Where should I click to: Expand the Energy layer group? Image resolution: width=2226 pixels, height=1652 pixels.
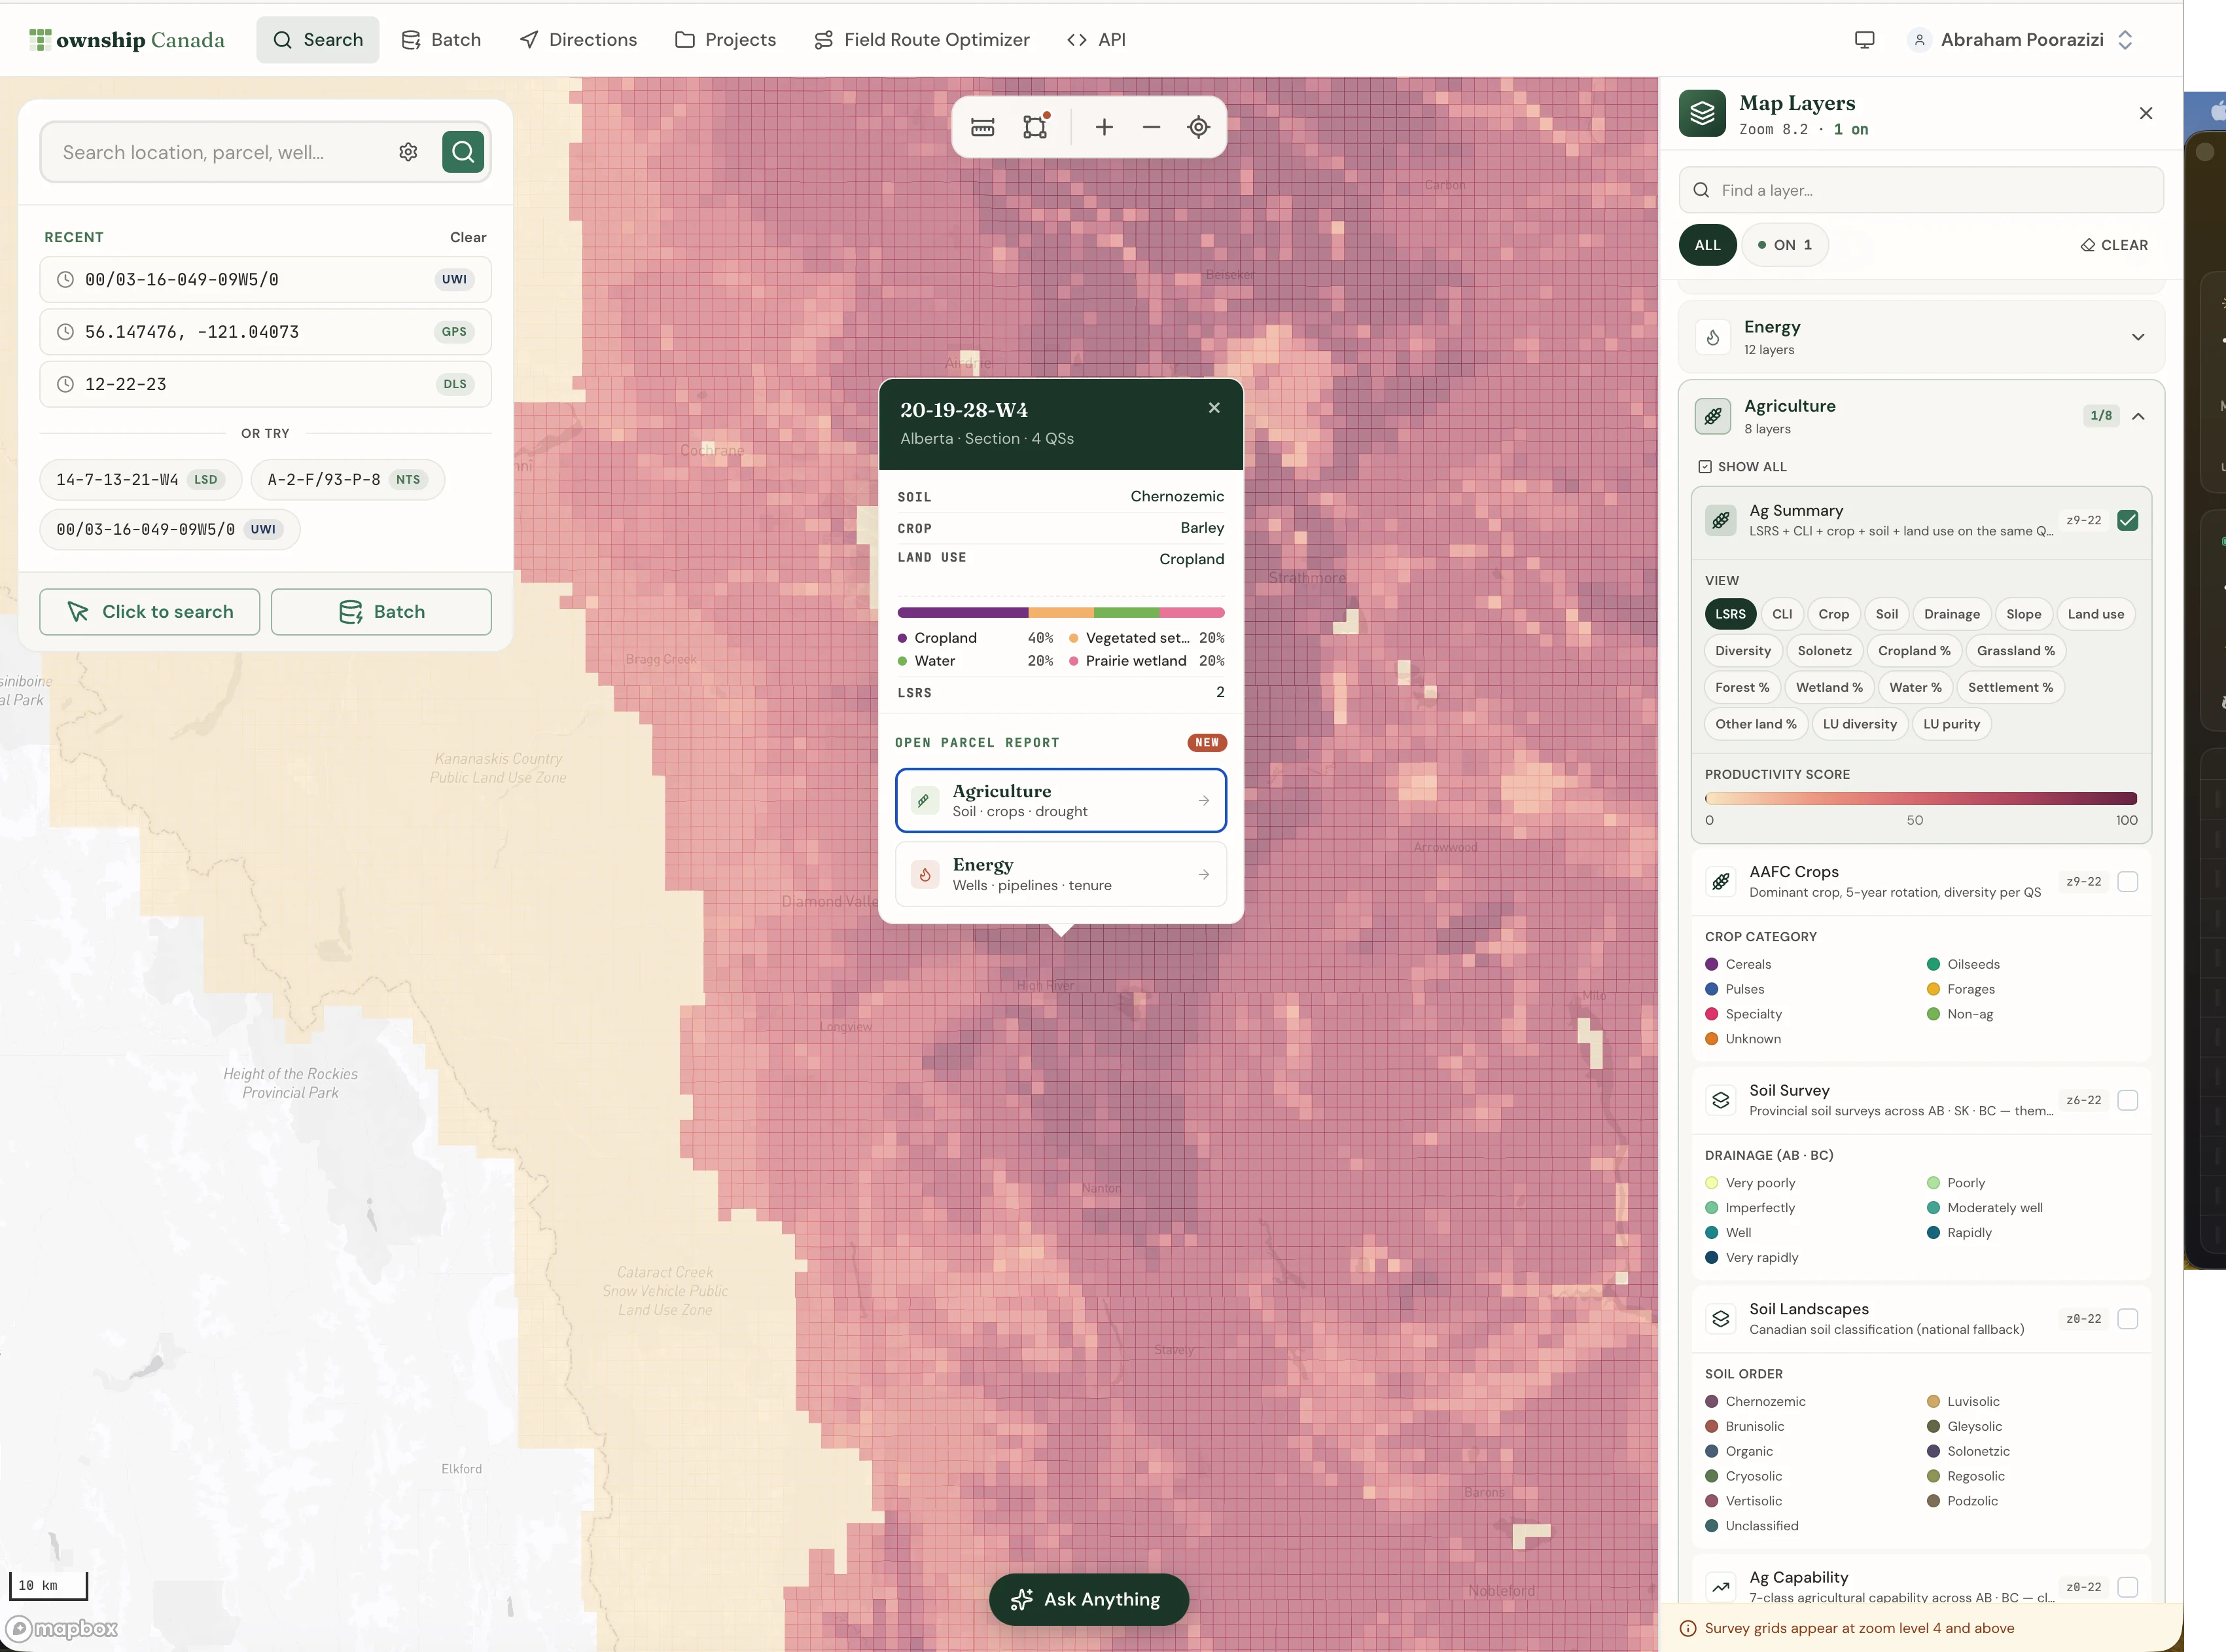coord(2137,337)
